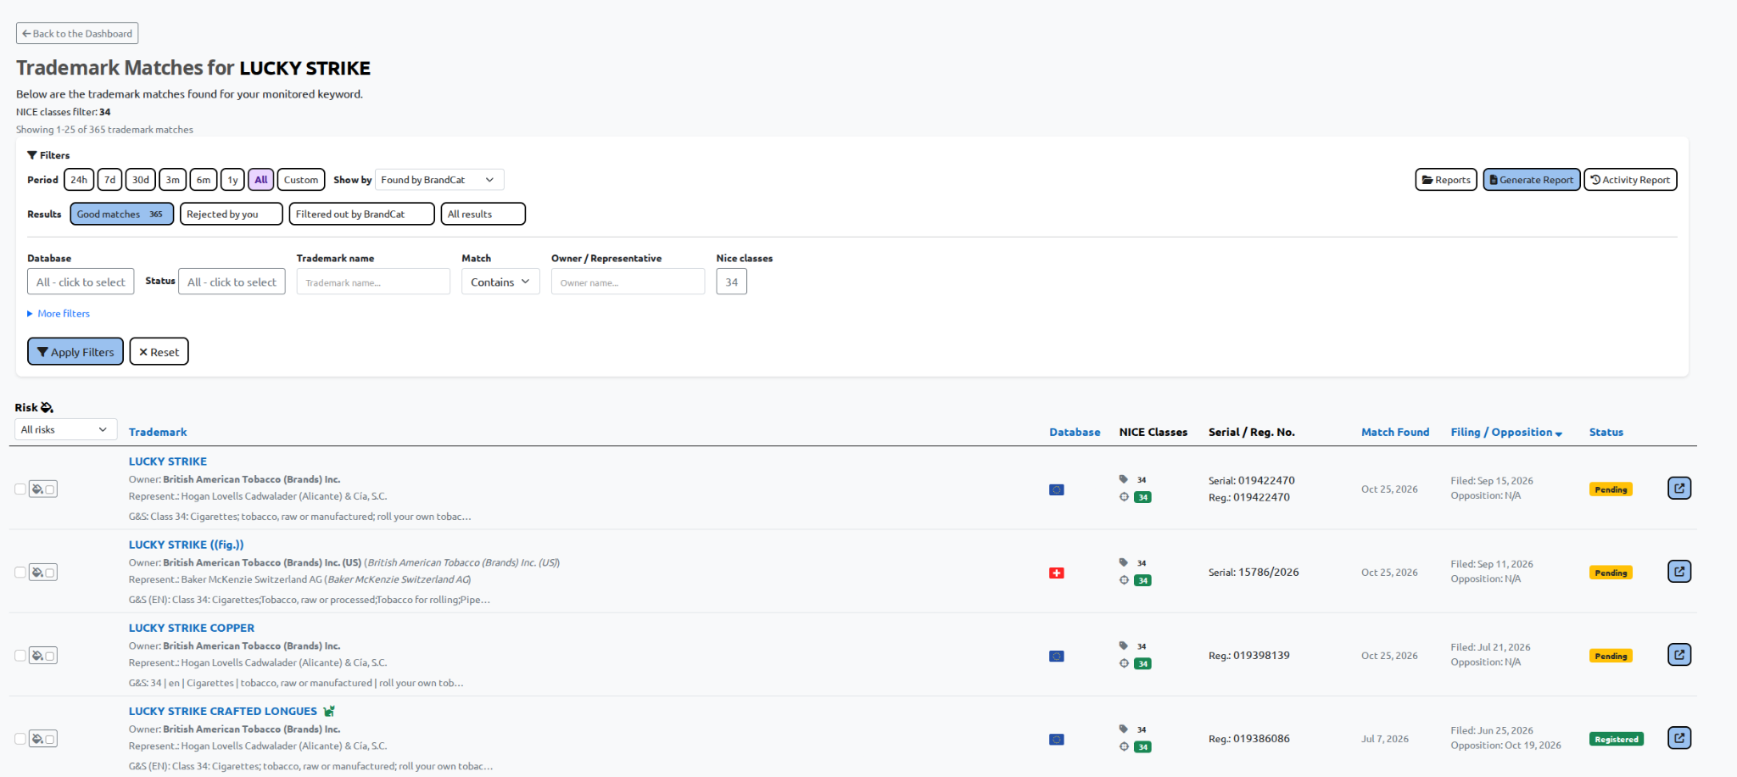Go Back to the Dashboard

[77, 33]
